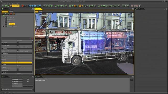This screenshot has height=94, width=168.
Task: Click the redo arrow toolbar icon
Action: click(x=28, y=6)
